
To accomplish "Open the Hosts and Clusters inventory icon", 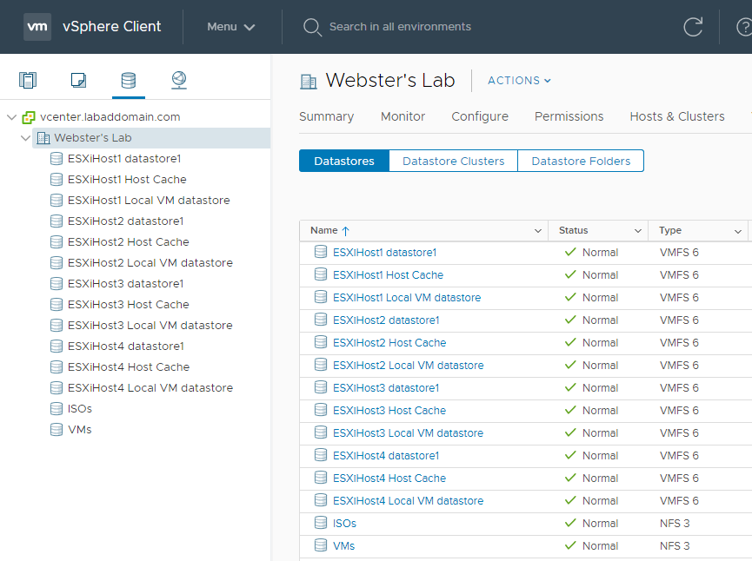I will pyautogui.click(x=29, y=81).
